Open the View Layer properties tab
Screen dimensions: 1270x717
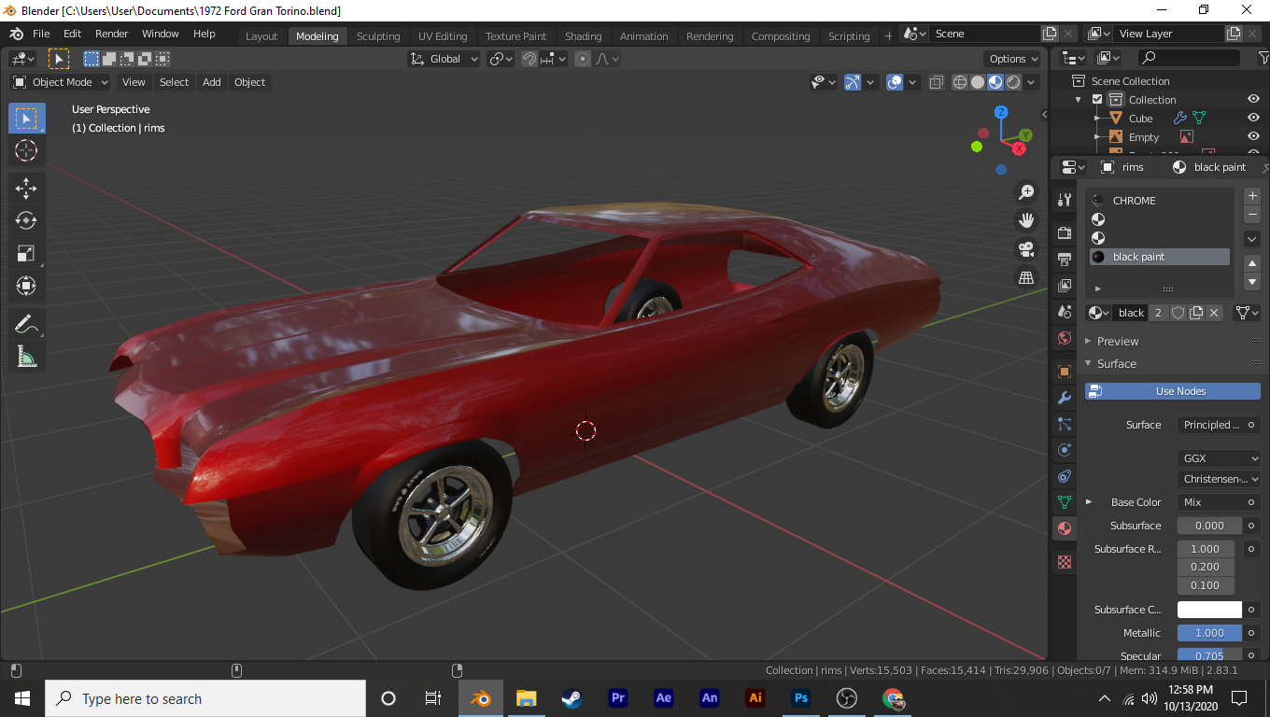click(x=1064, y=286)
